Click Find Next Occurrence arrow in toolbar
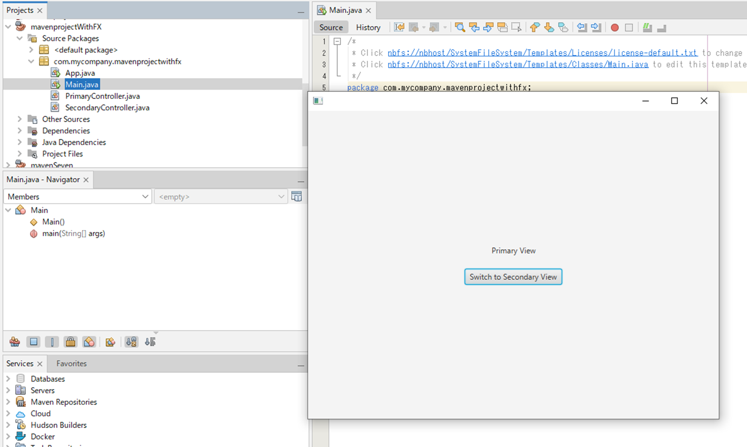Image resolution: width=747 pixels, height=447 pixels. (x=488, y=27)
